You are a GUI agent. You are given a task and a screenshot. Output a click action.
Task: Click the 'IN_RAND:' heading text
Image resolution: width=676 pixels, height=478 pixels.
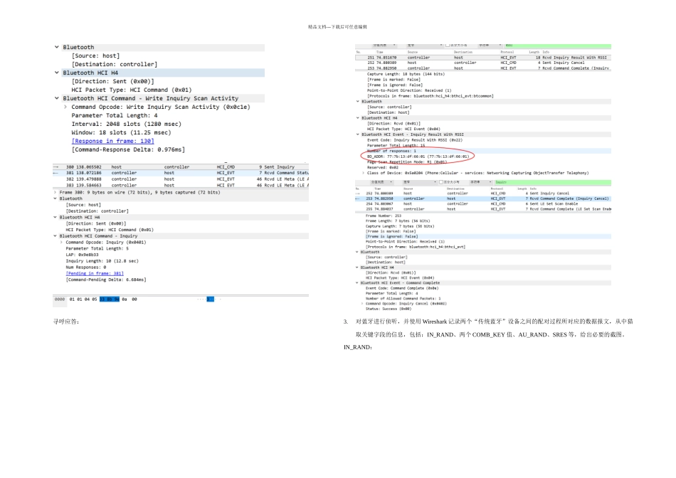pyautogui.click(x=358, y=347)
